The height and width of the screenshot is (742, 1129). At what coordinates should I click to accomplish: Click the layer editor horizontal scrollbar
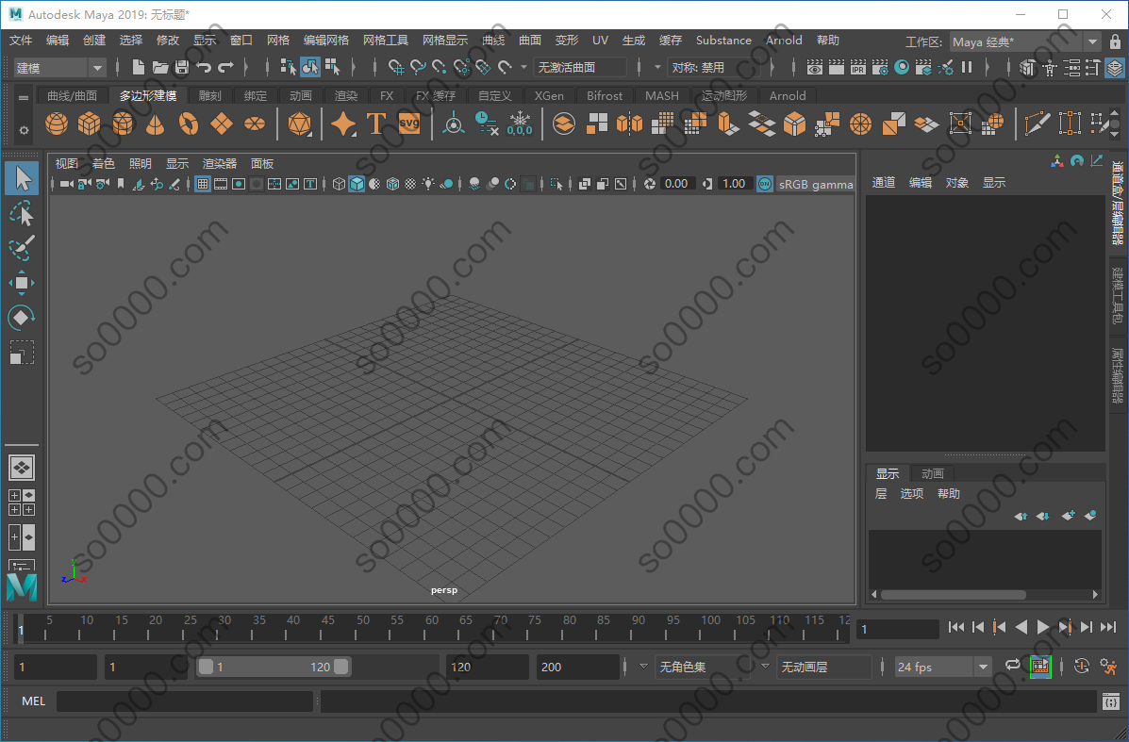(954, 595)
